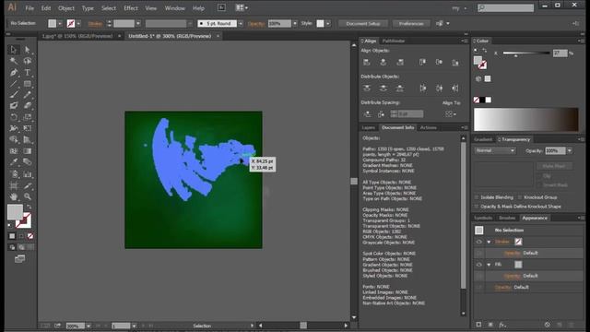Select the Rotate tool
Screen dimensions: 590x332
(x=14, y=117)
